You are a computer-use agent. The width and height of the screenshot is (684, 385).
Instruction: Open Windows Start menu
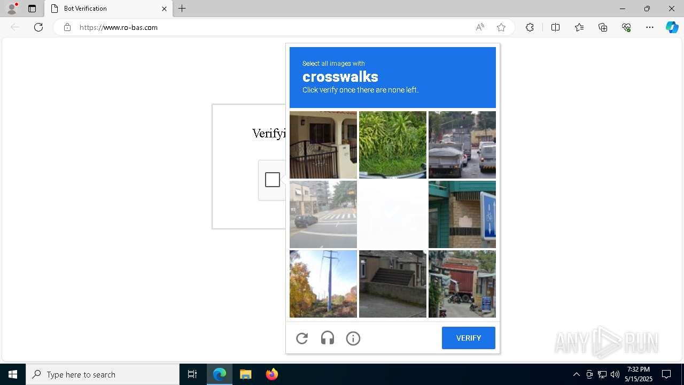click(13, 374)
